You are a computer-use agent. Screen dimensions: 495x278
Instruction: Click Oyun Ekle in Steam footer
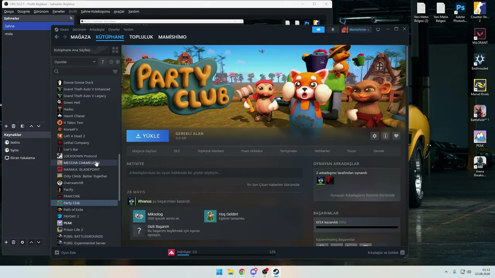65,253
